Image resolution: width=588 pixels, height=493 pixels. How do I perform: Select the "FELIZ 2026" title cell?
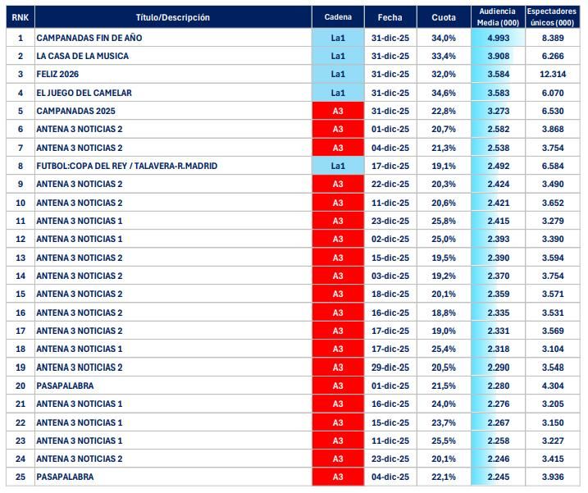pos(59,75)
